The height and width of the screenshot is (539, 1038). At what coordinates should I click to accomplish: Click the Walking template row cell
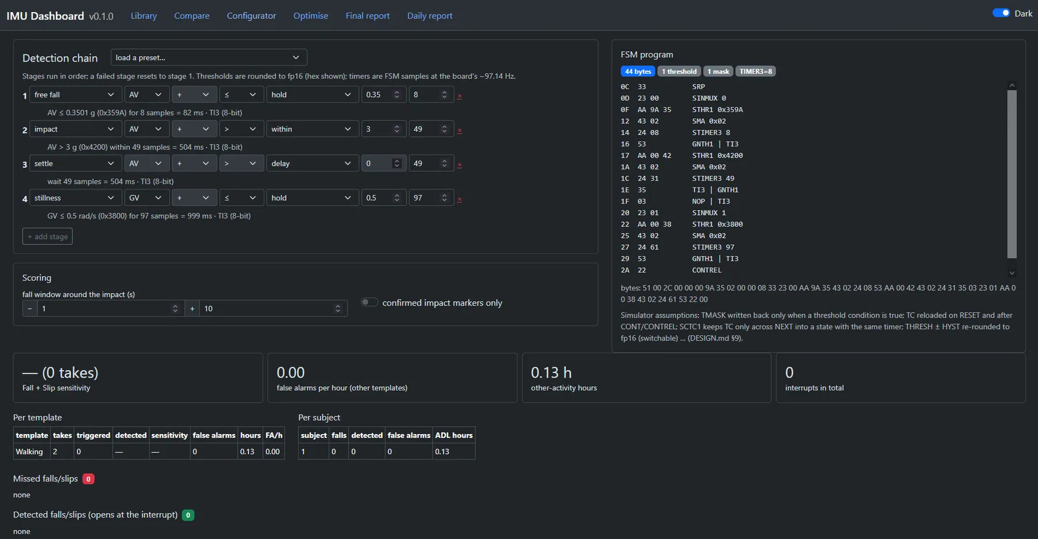pos(32,451)
